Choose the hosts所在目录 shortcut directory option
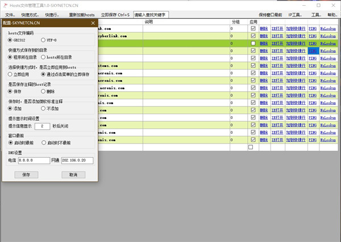 (44, 57)
